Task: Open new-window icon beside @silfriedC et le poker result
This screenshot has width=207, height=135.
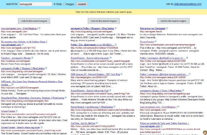Action: pos(187,58)
